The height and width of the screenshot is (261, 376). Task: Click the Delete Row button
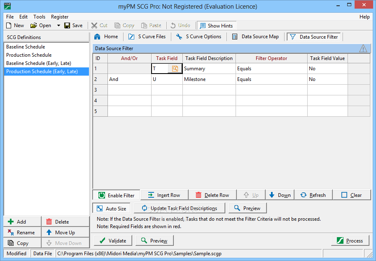point(213,195)
